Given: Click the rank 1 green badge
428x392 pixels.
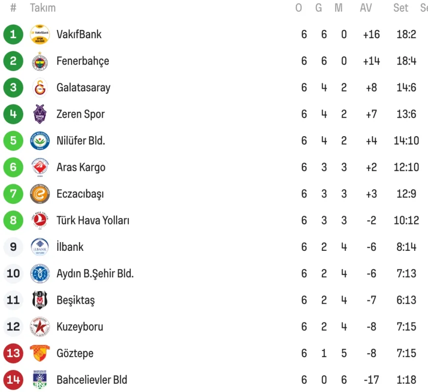Looking at the screenshot, I should pyautogui.click(x=13, y=34).
